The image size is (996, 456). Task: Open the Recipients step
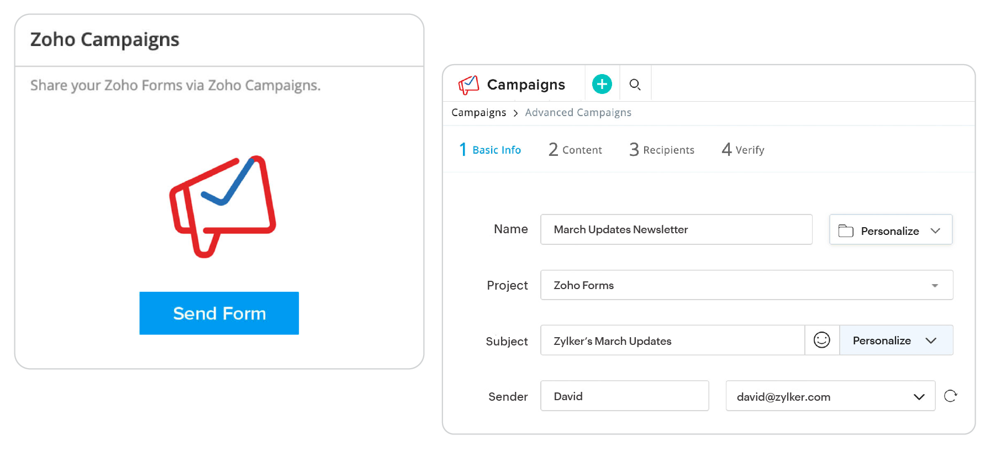click(x=662, y=150)
